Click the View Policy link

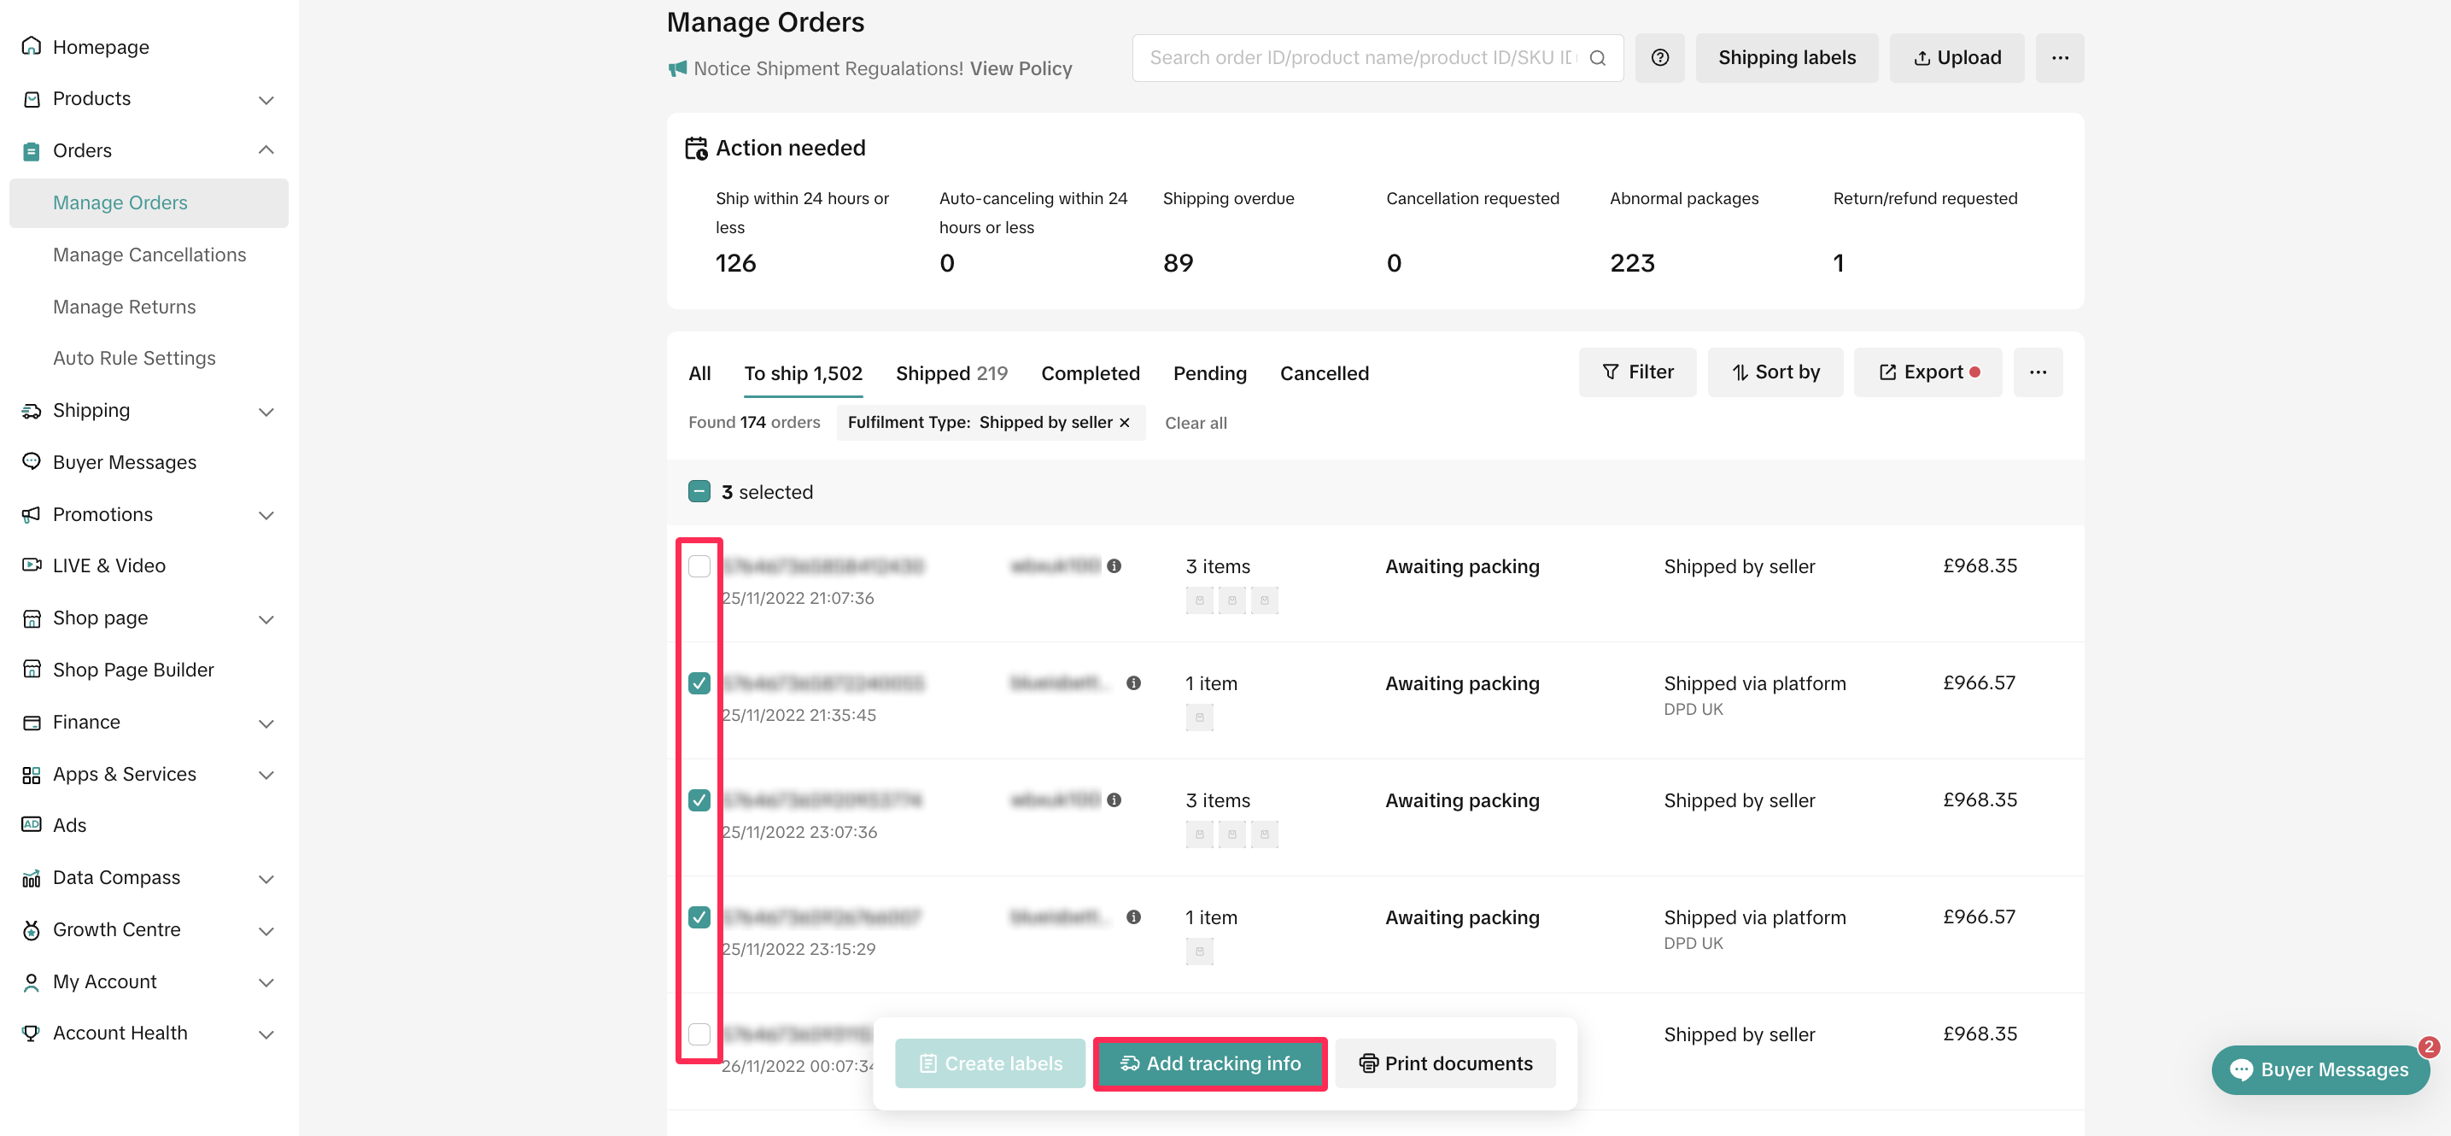click(x=1020, y=68)
